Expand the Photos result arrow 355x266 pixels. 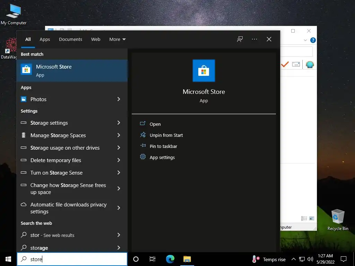coord(119,99)
